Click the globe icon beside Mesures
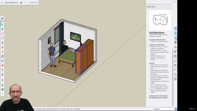Screen dimensions: 197x111 pos(176,109)
